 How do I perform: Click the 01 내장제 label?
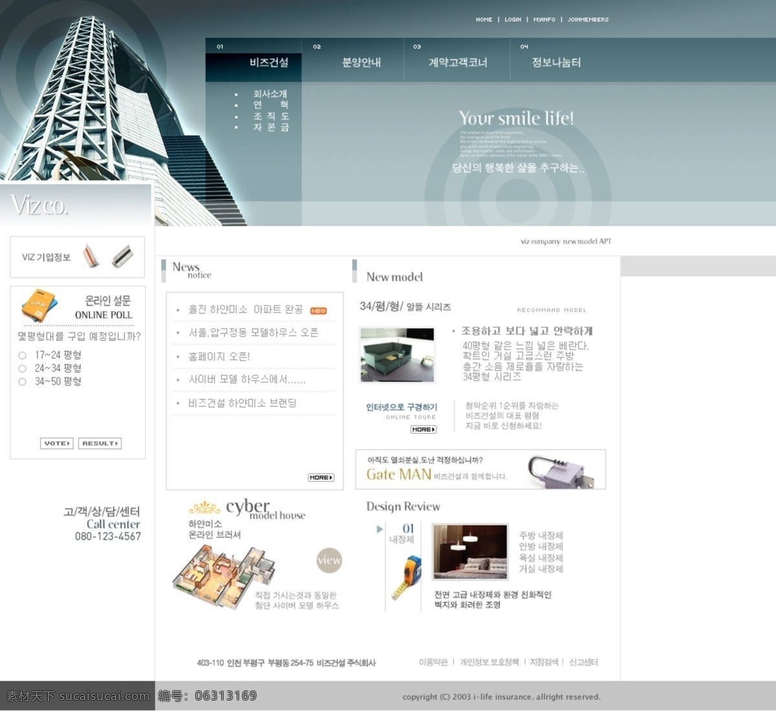pos(402,534)
